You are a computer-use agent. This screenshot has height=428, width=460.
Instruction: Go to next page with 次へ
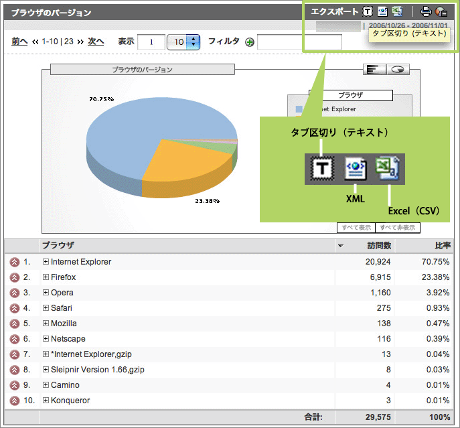[96, 42]
